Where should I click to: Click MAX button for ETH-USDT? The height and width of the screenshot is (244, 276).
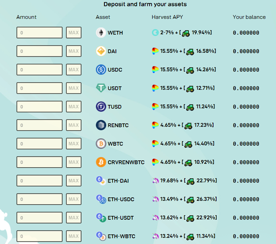pos(74,218)
